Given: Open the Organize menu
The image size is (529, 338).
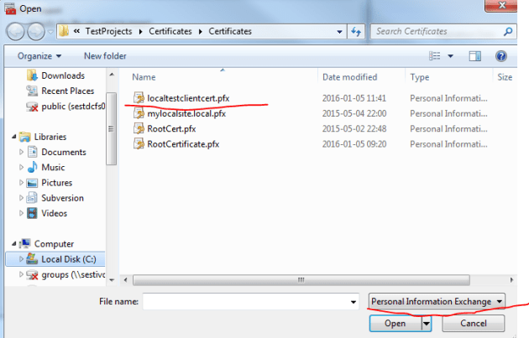Looking at the screenshot, I should pos(39,56).
